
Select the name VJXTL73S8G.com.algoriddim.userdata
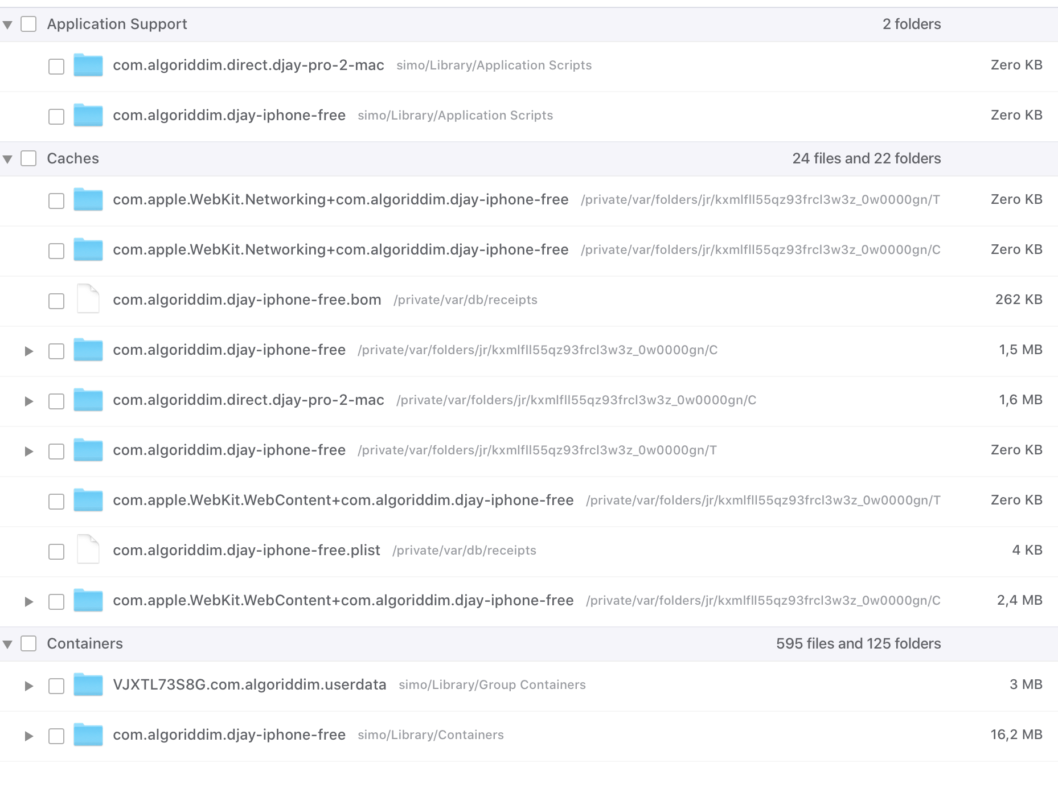(x=249, y=684)
